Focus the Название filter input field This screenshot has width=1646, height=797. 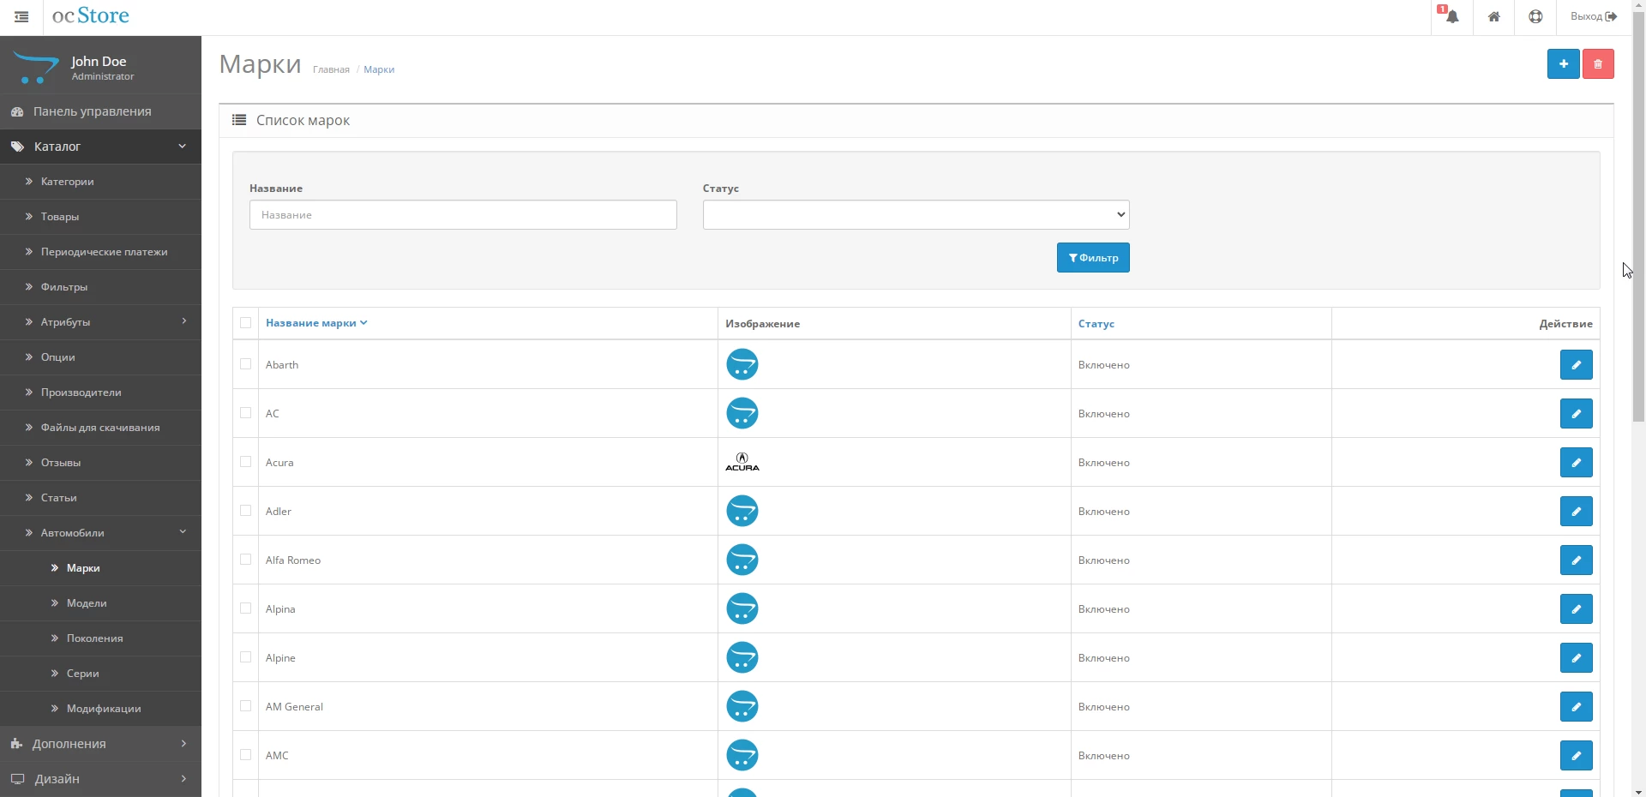pyautogui.click(x=463, y=214)
